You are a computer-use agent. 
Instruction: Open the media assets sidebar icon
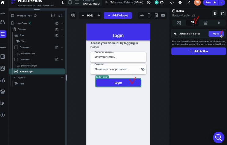pos(3,92)
